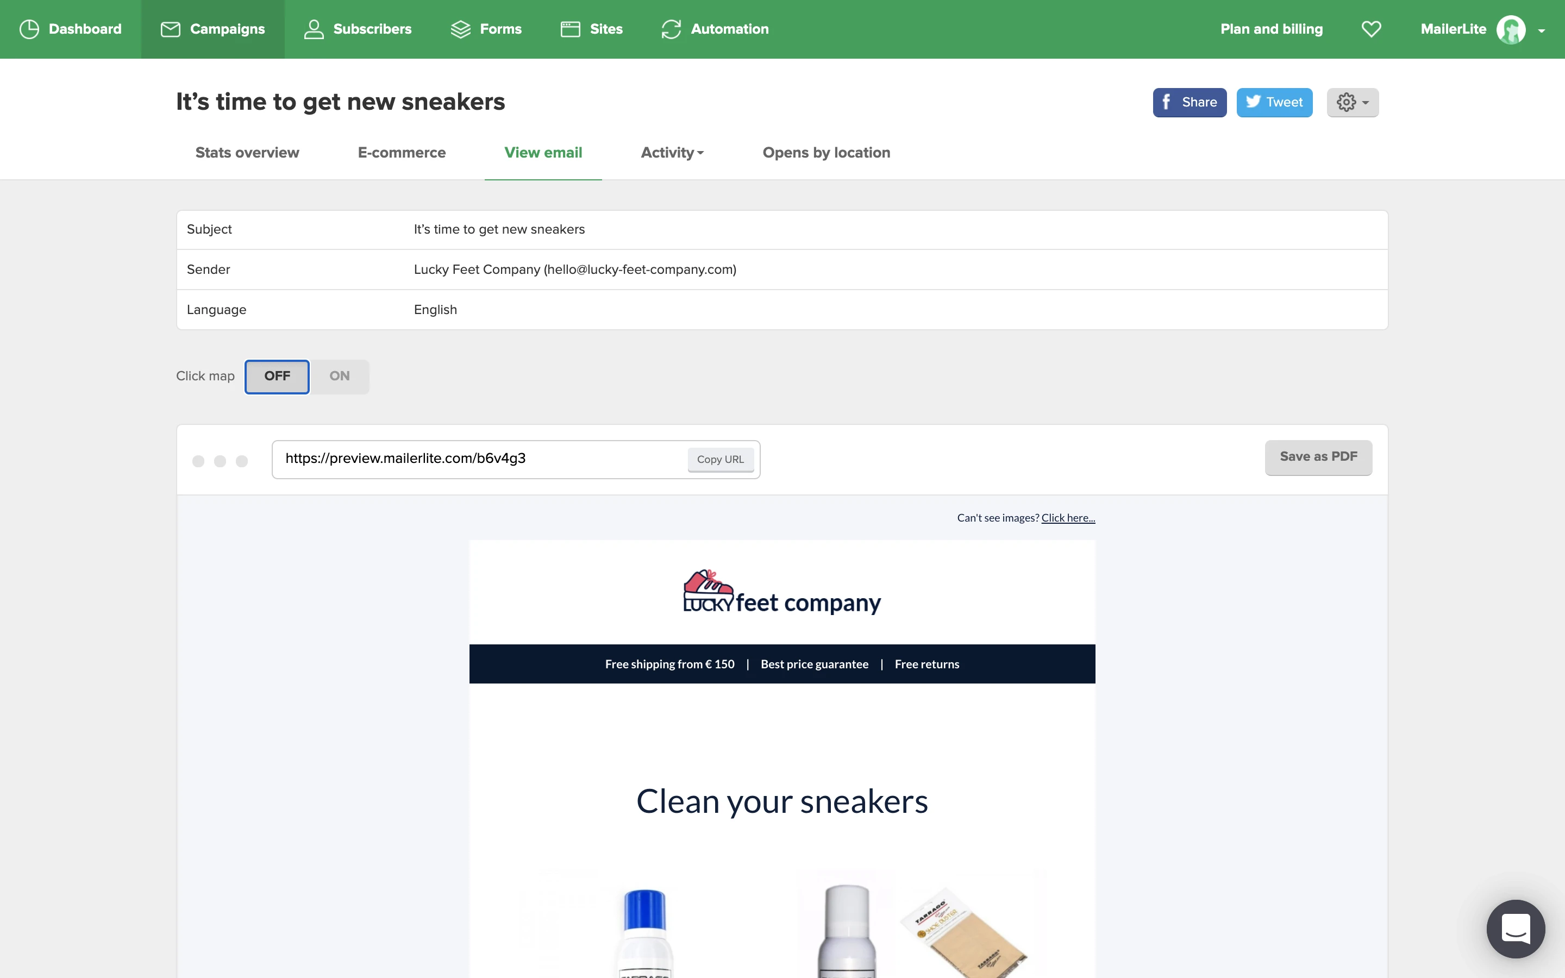Set Click map toggle to OFF
Viewport: 1565px width, 978px height.
[x=277, y=377]
